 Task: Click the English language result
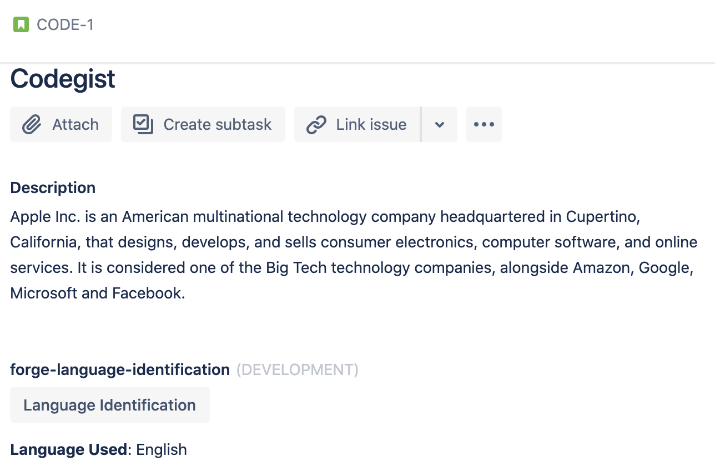pos(162,449)
